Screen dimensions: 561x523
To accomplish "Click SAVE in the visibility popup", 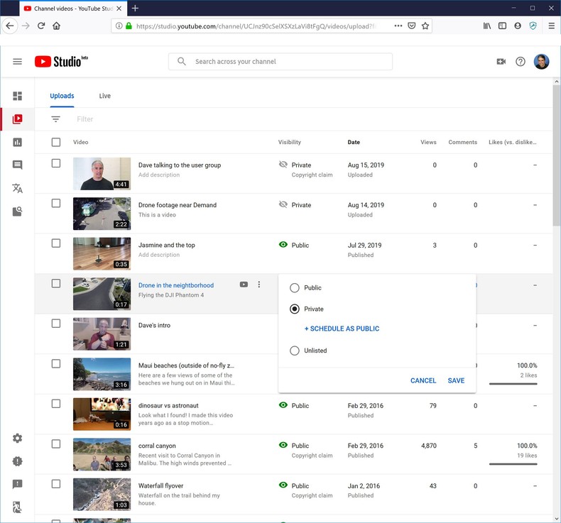I will 456,380.
